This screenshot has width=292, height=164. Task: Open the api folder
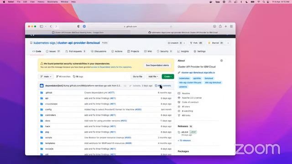click(47, 98)
